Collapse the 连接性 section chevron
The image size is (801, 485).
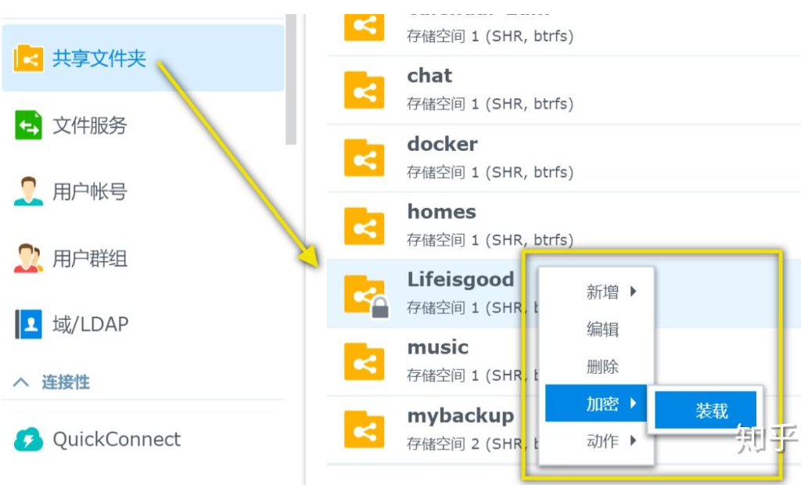[21, 383]
